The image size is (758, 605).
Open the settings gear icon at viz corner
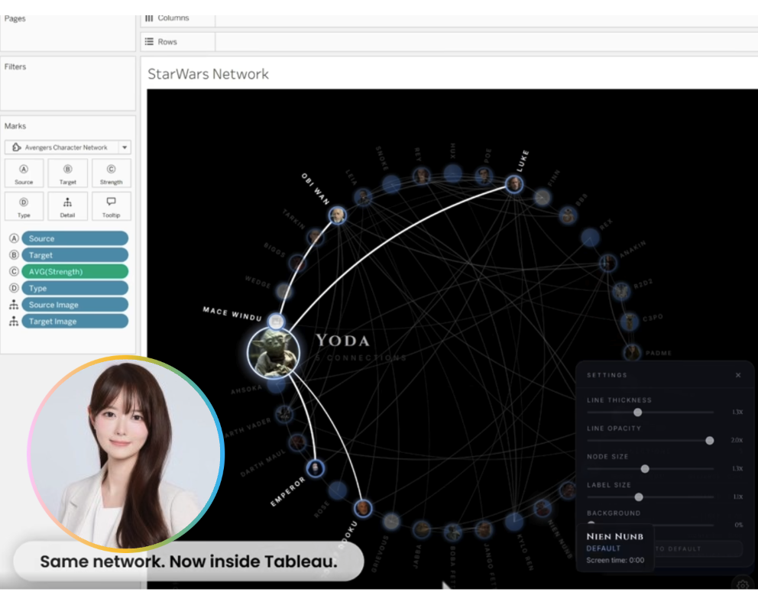742,584
